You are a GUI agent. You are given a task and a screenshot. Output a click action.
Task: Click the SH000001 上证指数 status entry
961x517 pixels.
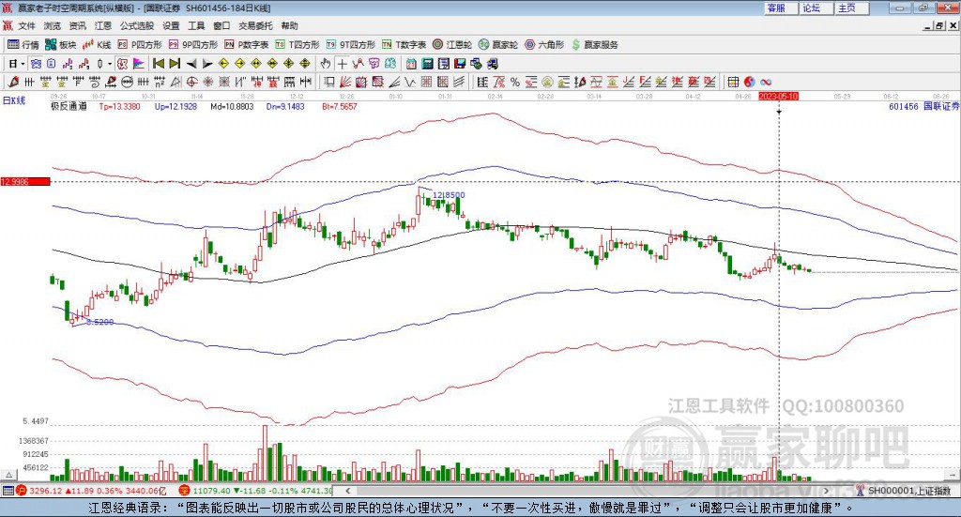908,491
